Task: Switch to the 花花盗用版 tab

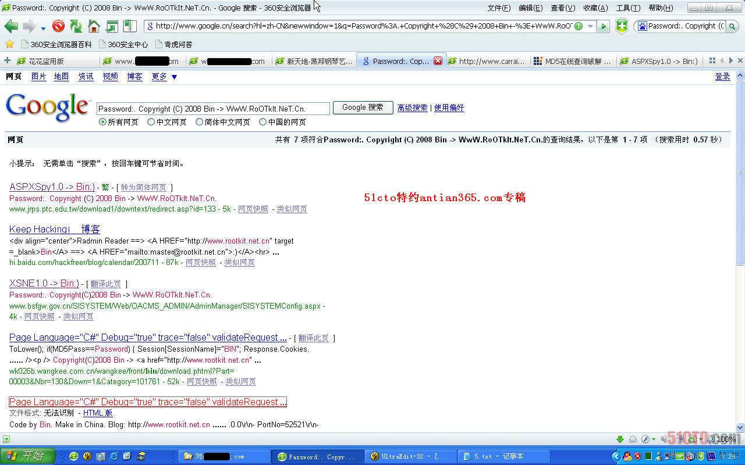Action: [56, 61]
